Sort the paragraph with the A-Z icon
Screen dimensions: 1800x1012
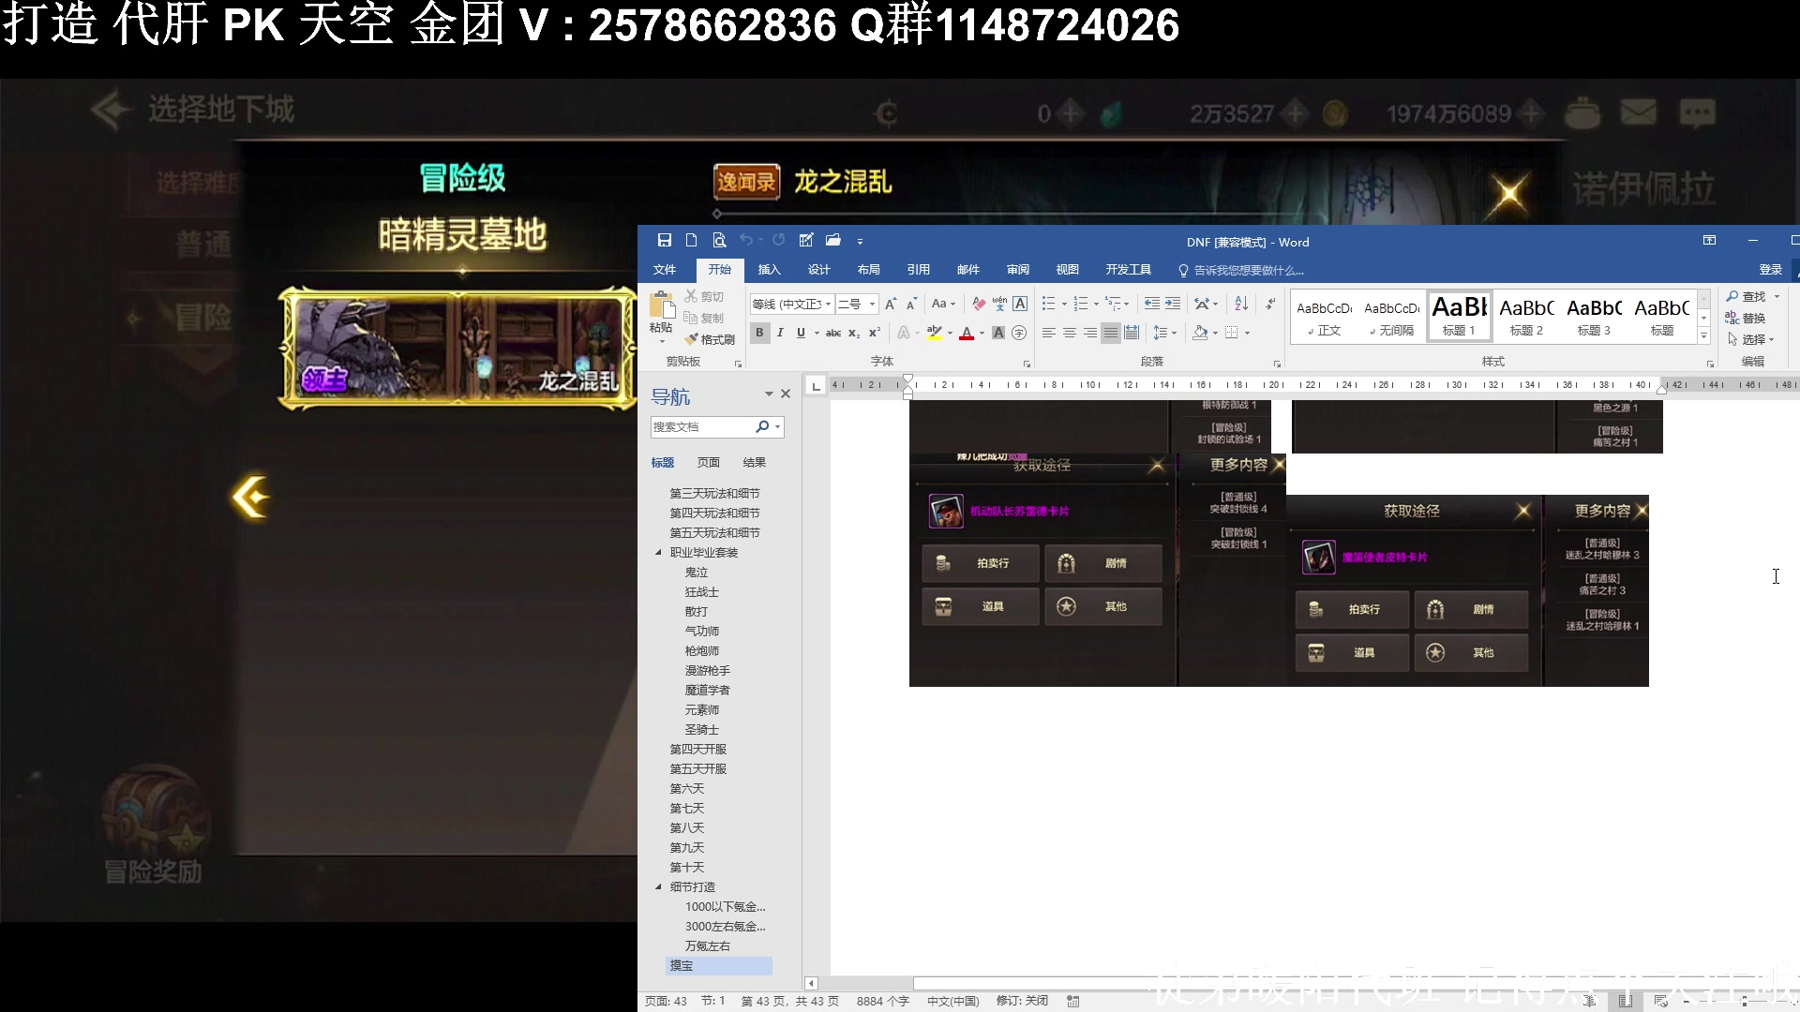[x=1241, y=304]
